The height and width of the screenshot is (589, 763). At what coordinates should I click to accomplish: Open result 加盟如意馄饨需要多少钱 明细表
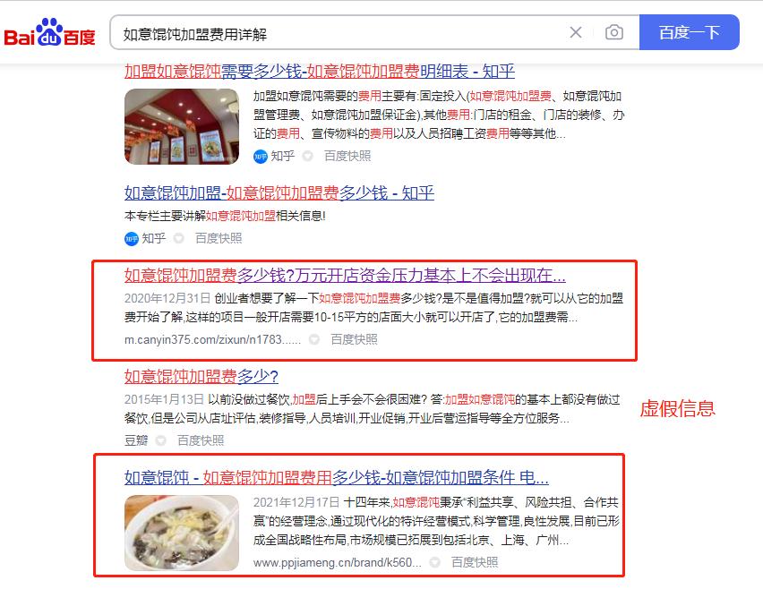pos(319,72)
